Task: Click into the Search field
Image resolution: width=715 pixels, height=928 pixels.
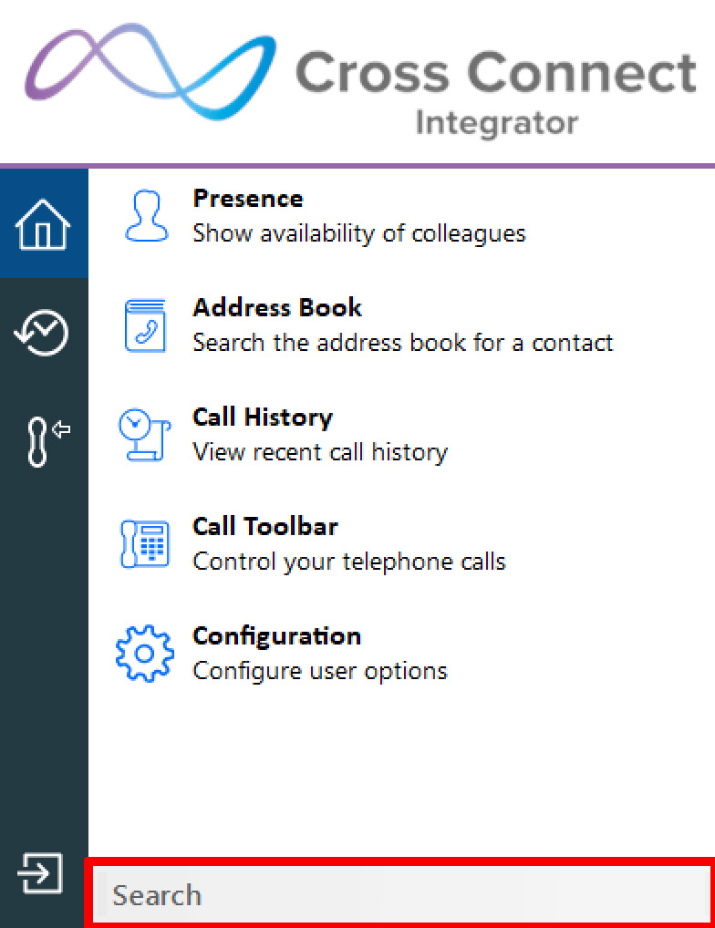Action: [401, 895]
